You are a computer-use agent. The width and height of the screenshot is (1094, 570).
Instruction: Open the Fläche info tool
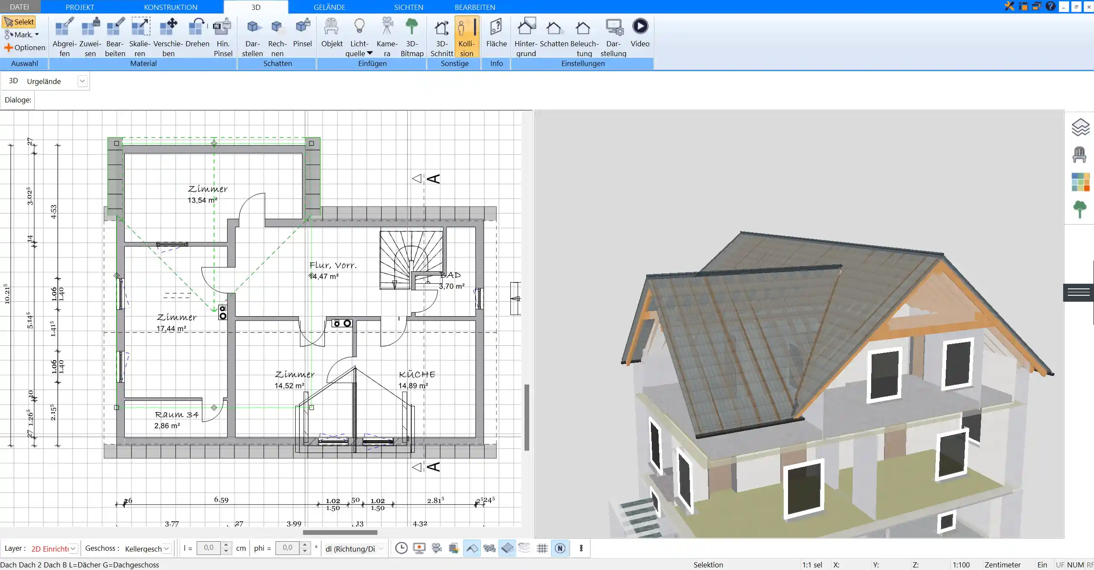[x=496, y=33]
